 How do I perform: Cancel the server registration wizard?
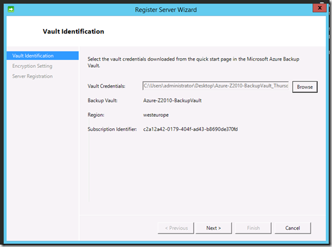tap(293, 228)
